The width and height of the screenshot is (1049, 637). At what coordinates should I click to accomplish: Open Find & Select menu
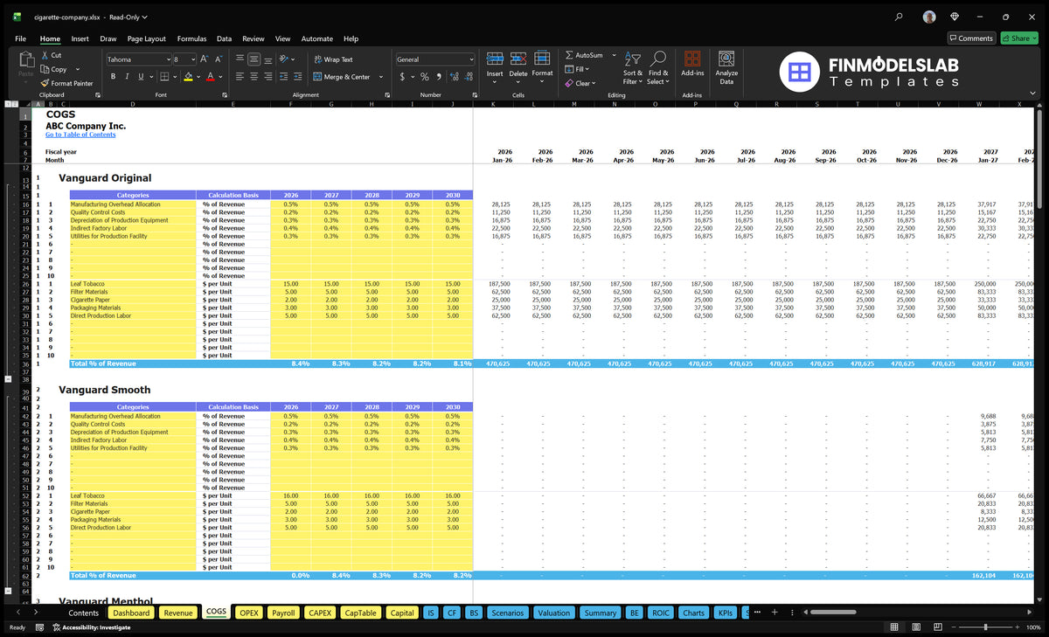[658, 68]
